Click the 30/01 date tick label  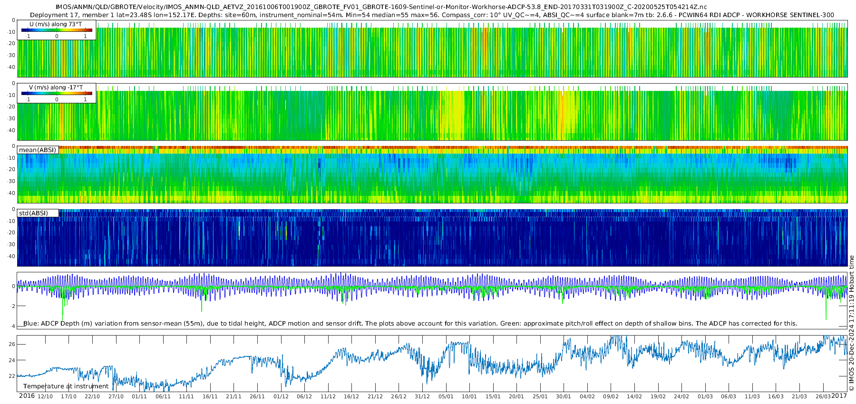tap(564, 396)
